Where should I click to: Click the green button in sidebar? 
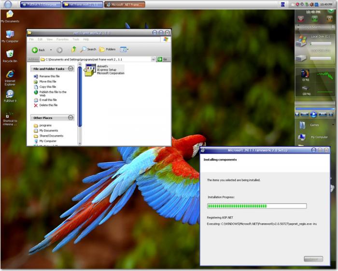pos(315,19)
